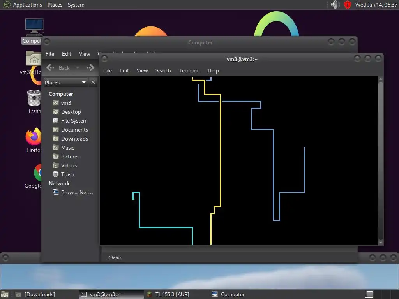The width and height of the screenshot is (399, 299).
Task: Open terminal Help menu
Action: point(213,70)
